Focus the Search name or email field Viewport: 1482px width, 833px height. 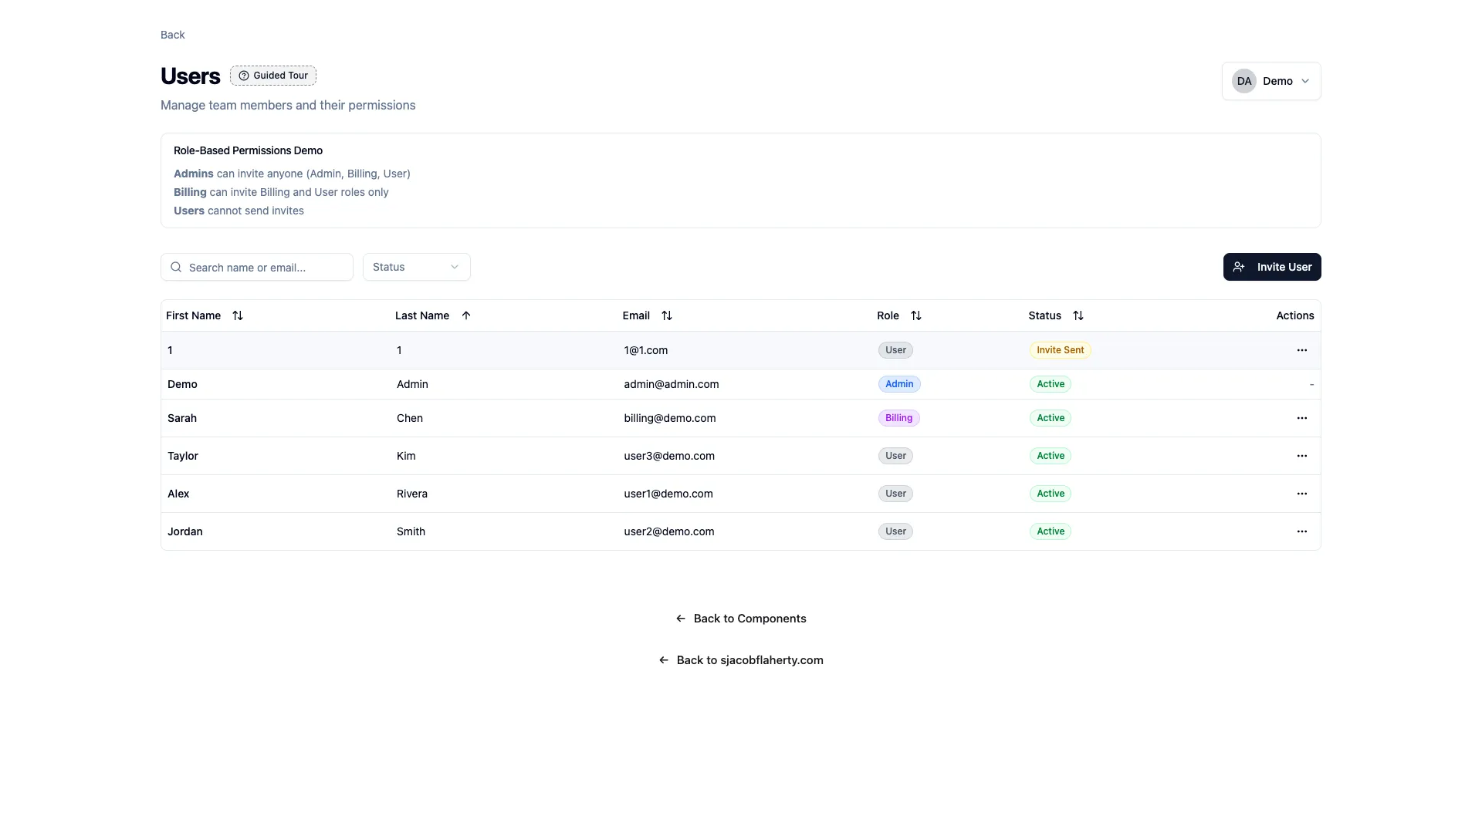[266, 267]
